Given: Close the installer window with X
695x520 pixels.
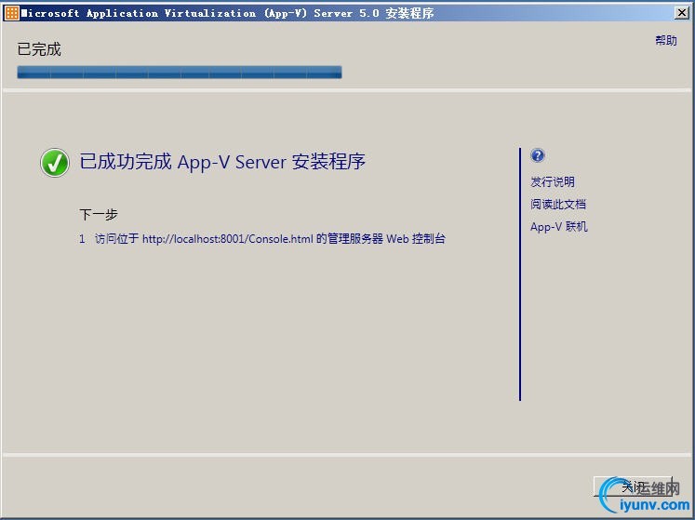Looking at the screenshot, I should 681,13.
